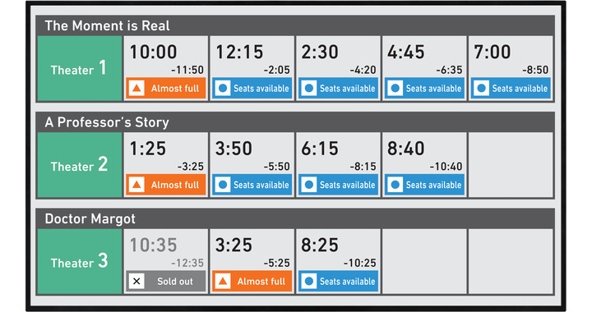Select the Theater 3 green tile
Screen dimensions: 592x312
[x=79, y=262]
